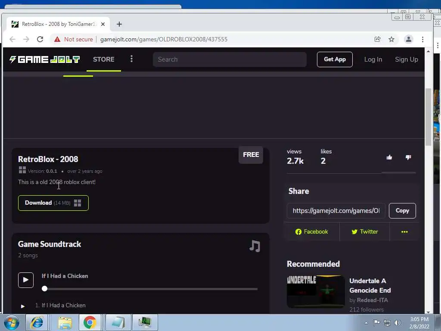Close the RetroBlox browser tab
This screenshot has height=331, width=441.
point(103,24)
